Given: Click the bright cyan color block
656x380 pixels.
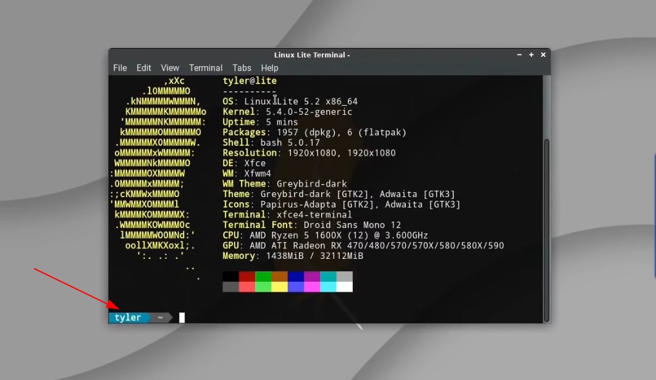Looking at the screenshot, I should pos(329,287).
